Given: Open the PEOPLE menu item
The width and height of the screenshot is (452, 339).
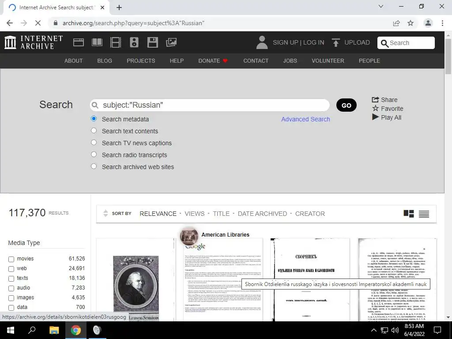Looking at the screenshot, I should 369,61.
